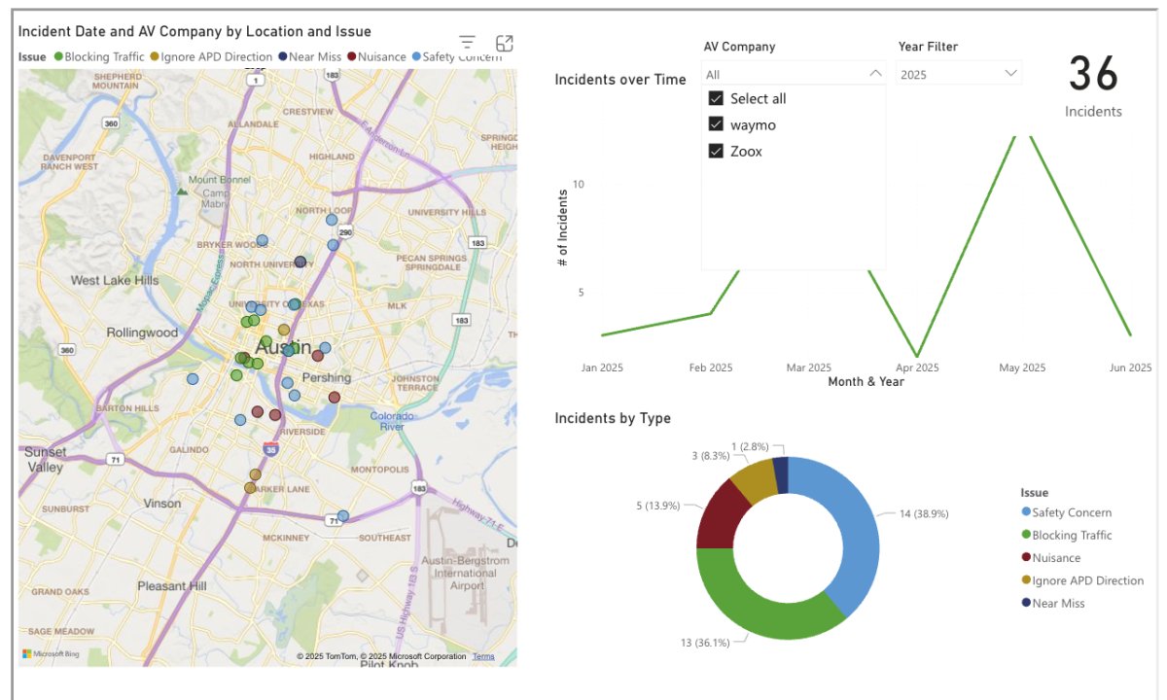Click Safety Concern in the donut chart legend
This screenshot has width=1167, height=700.
point(1066,512)
